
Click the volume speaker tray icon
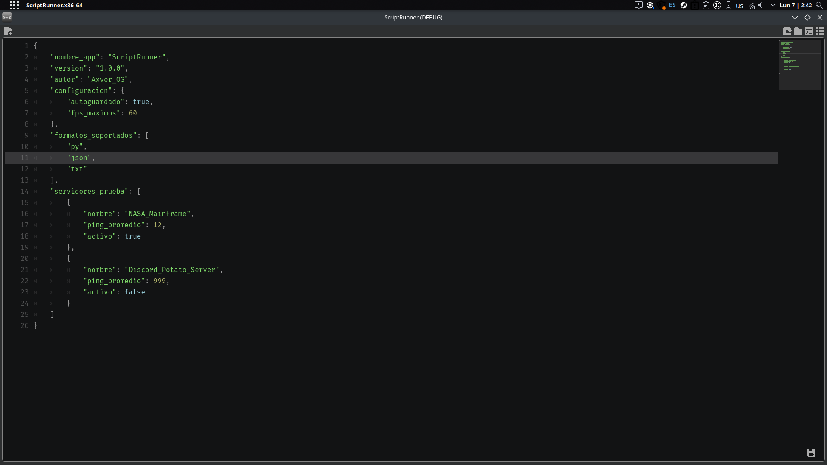coord(761,6)
